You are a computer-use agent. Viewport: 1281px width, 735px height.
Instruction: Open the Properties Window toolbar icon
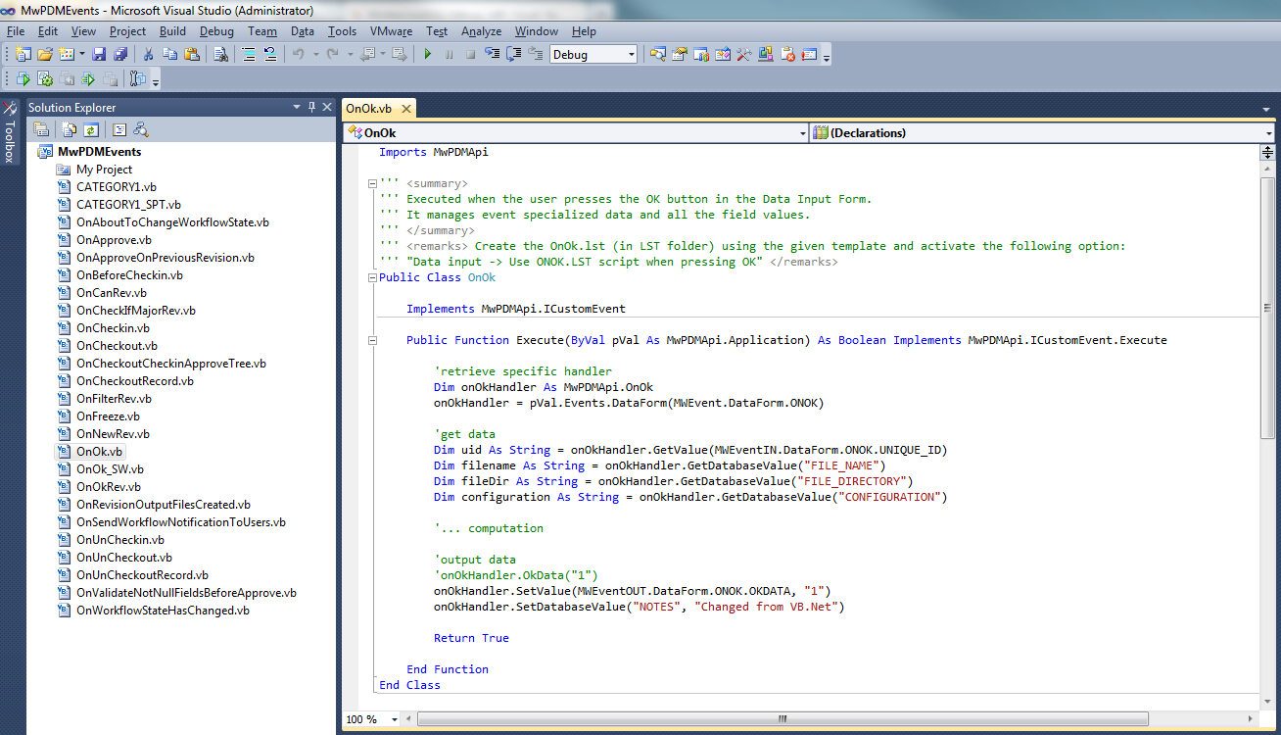[679, 55]
